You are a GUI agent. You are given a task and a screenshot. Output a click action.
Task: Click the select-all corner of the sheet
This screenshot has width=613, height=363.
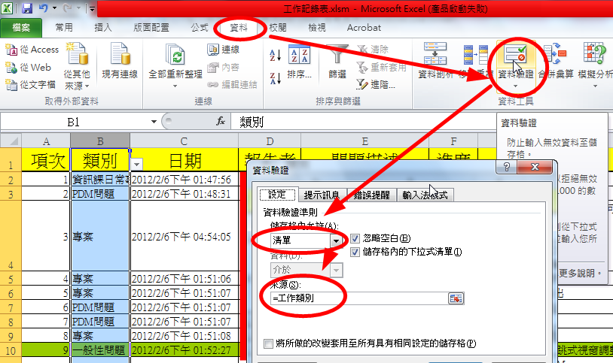[11, 141]
